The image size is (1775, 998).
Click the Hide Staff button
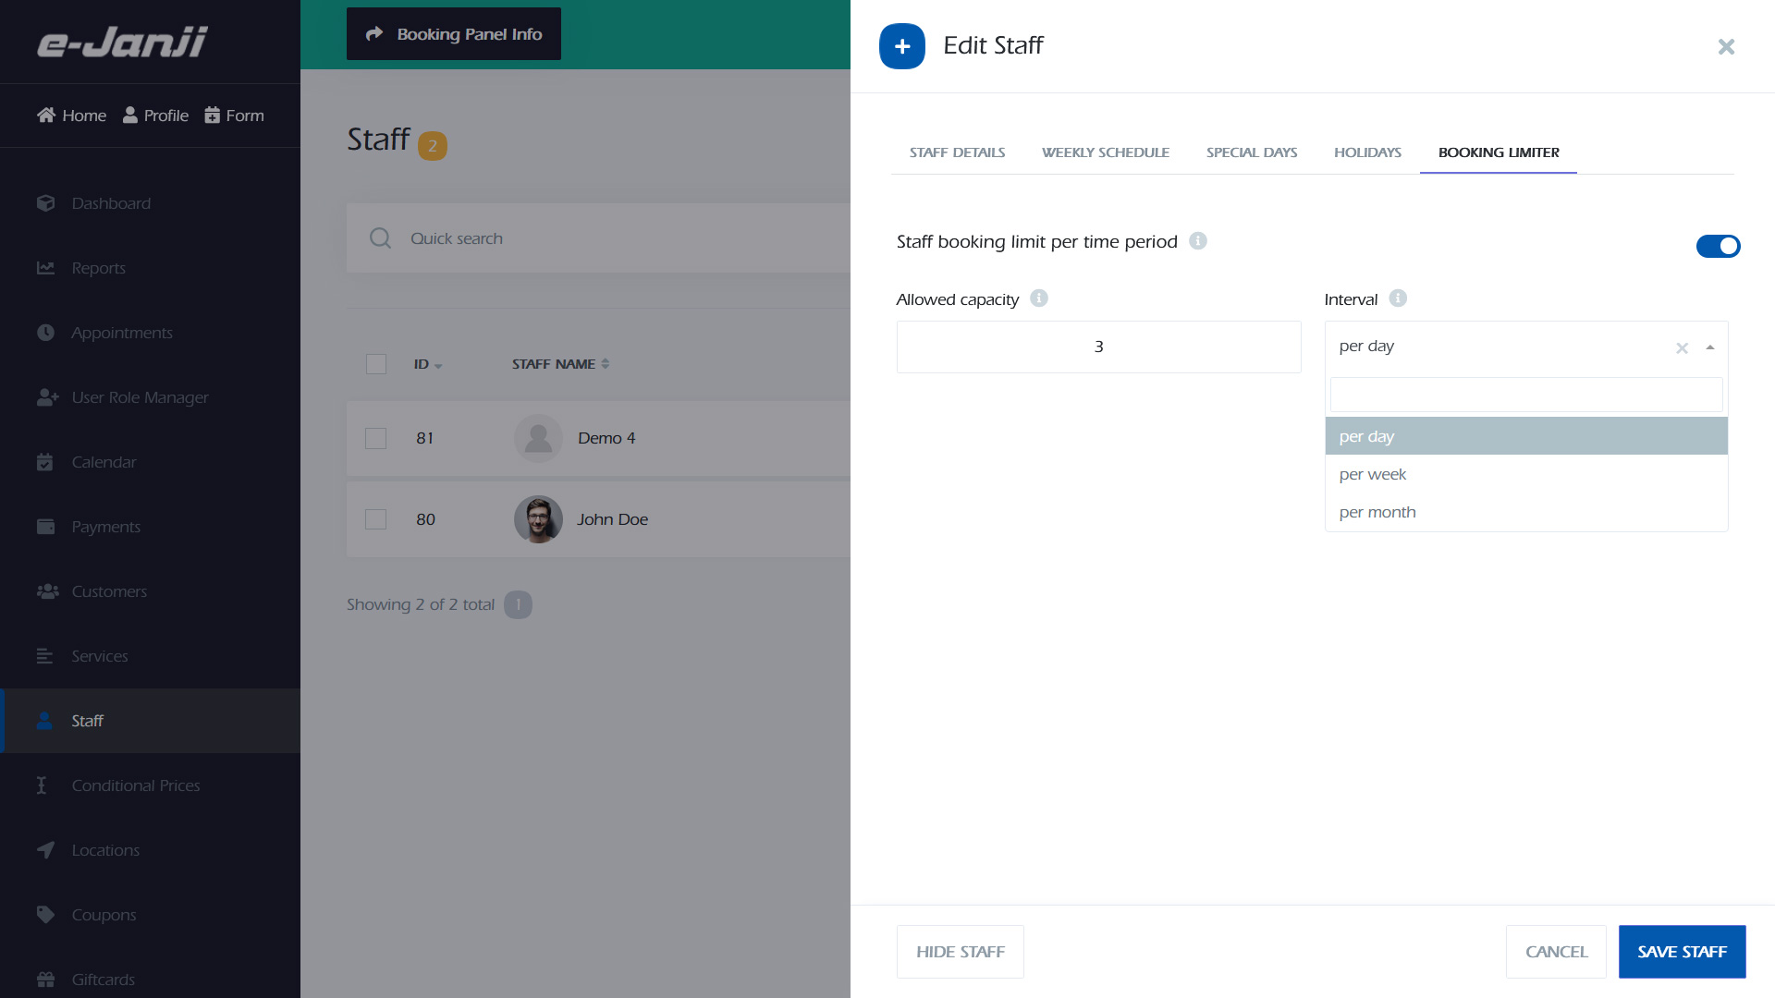pos(960,952)
